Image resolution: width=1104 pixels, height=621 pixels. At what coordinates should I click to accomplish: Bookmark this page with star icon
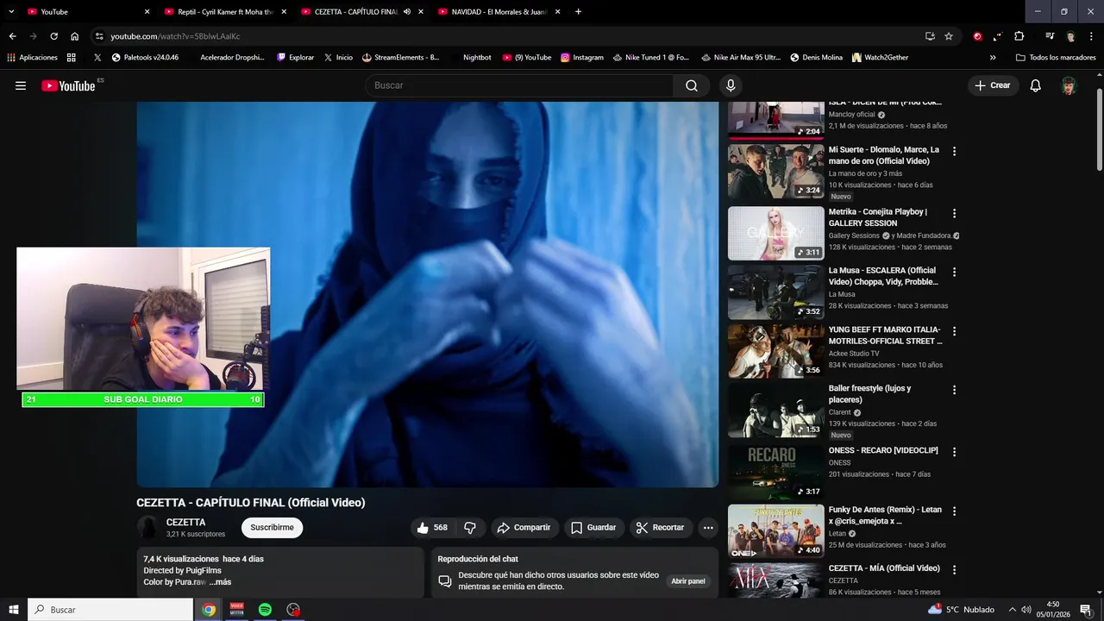tap(949, 36)
